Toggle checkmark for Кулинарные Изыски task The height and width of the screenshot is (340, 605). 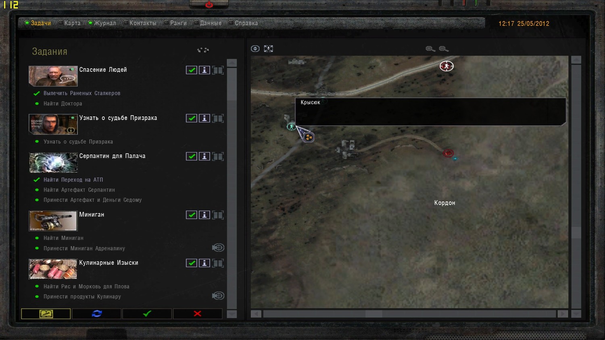tap(192, 263)
